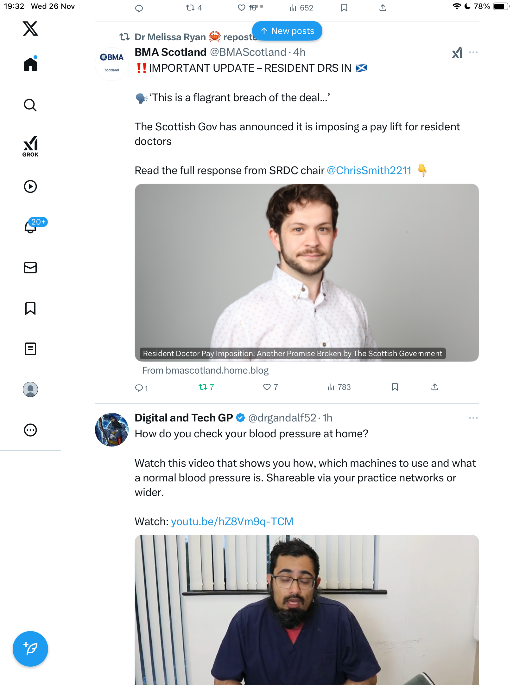The image size is (513, 685).
Task: Open the @ChrisSmith2211 mention link
Action: point(369,171)
